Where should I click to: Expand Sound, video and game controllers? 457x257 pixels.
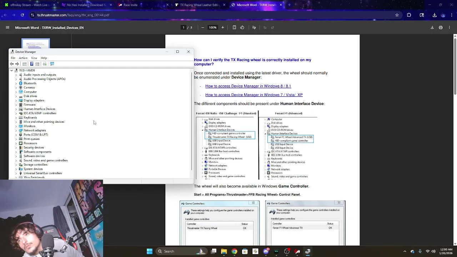(x=16, y=160)
